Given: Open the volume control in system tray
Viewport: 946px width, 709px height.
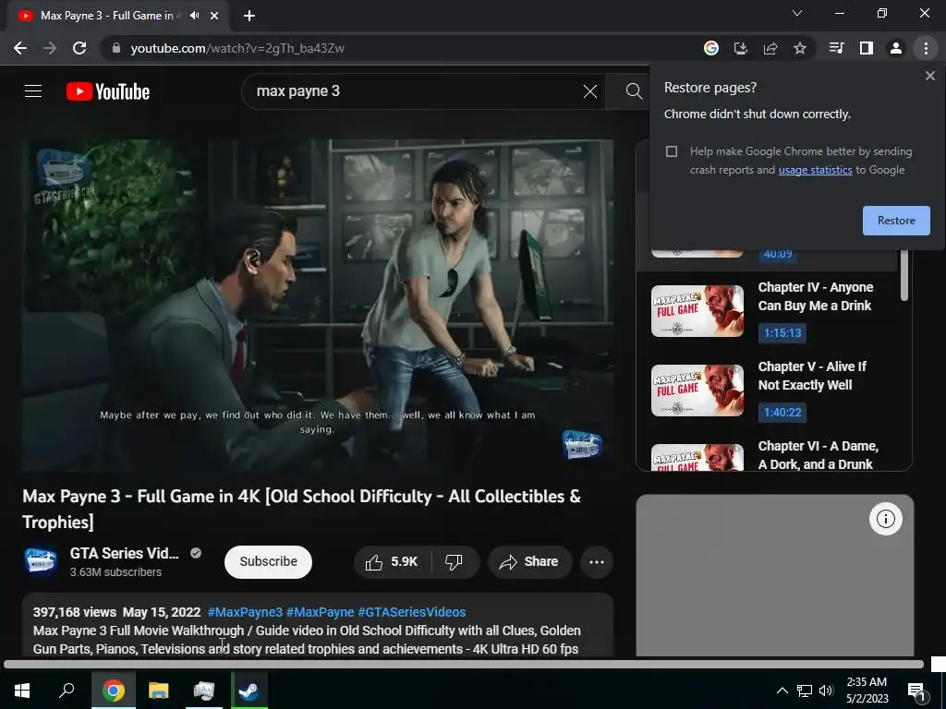Looking at the screenshot, I should pyautogui.click(x=826, y=691).
